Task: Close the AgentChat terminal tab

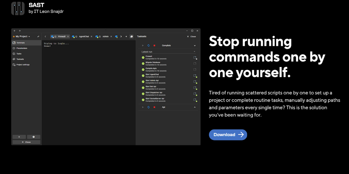Action: point(91,36)
